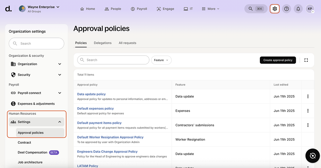Open the global search with ⌘K
Image resolution: width=321 pixels, height=168 pixels.
click(x=256, y=9)
